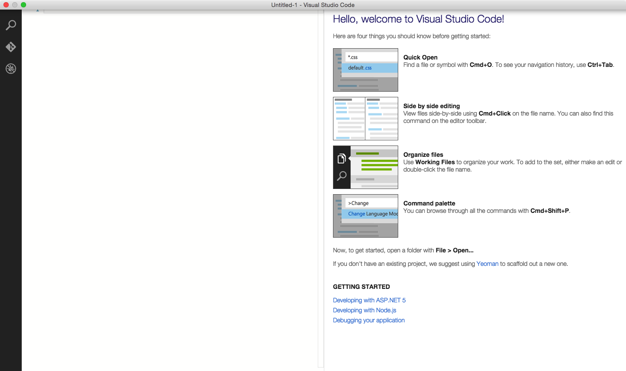Click the Command palette illustration

[x=365, y=216]
